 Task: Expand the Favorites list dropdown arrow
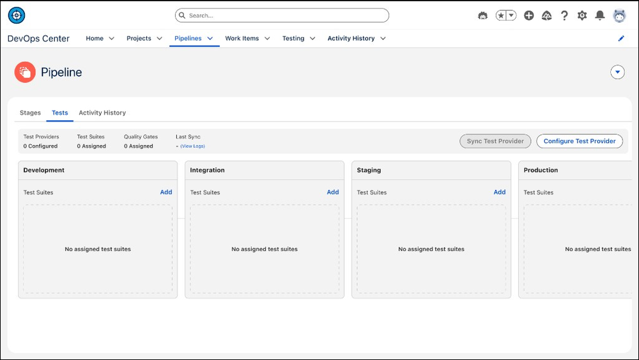point(511,15)
